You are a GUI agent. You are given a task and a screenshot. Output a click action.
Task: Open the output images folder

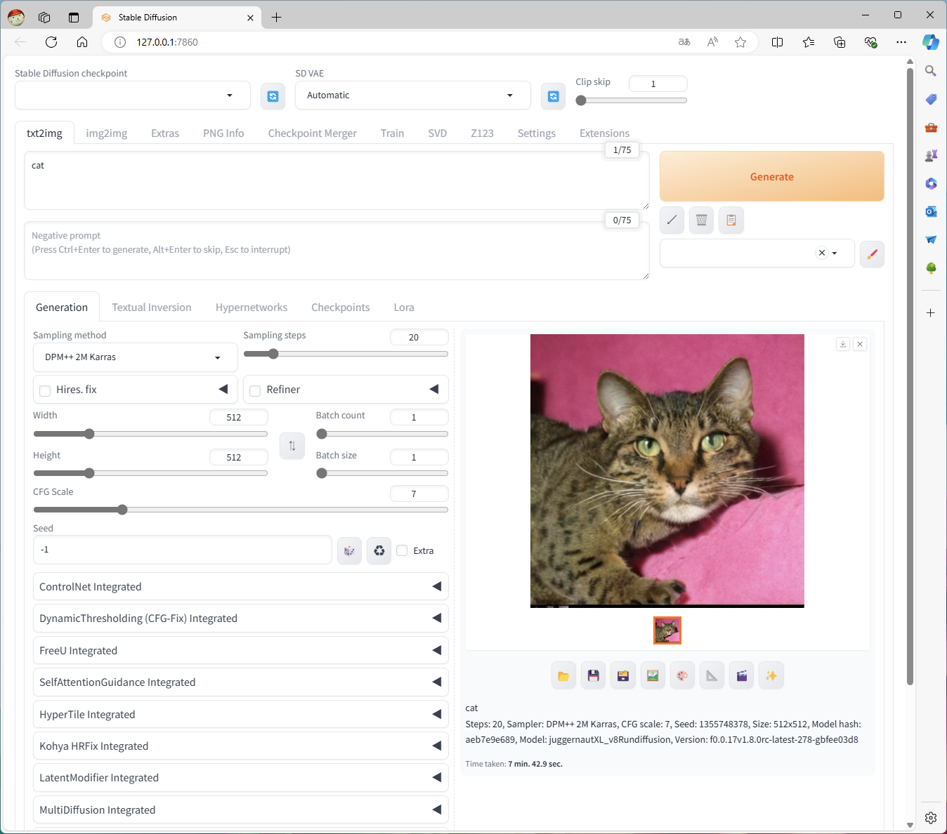(x=563, y=675)
